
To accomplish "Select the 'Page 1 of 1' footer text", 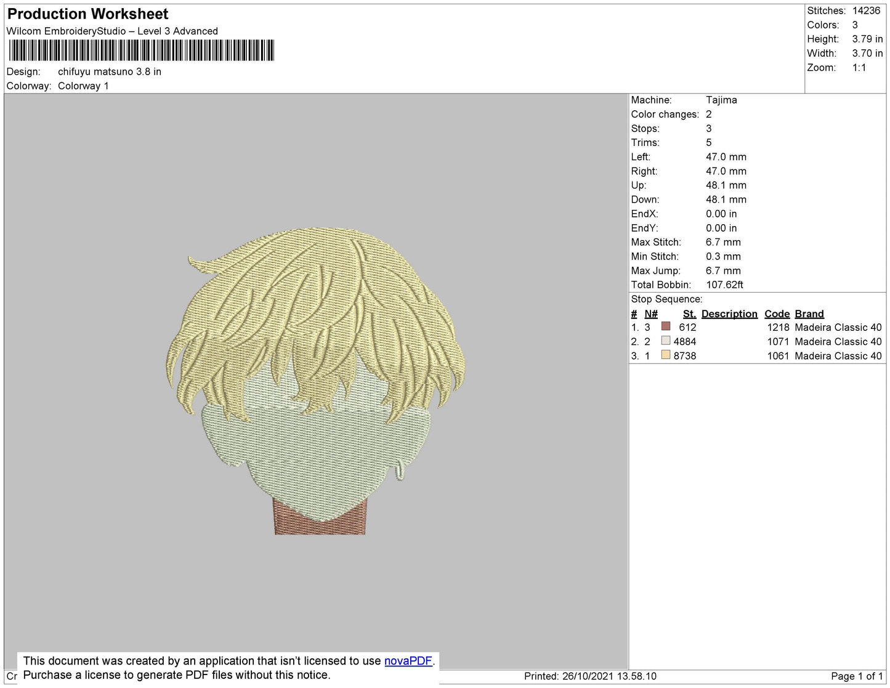I will tap(857, 676).
